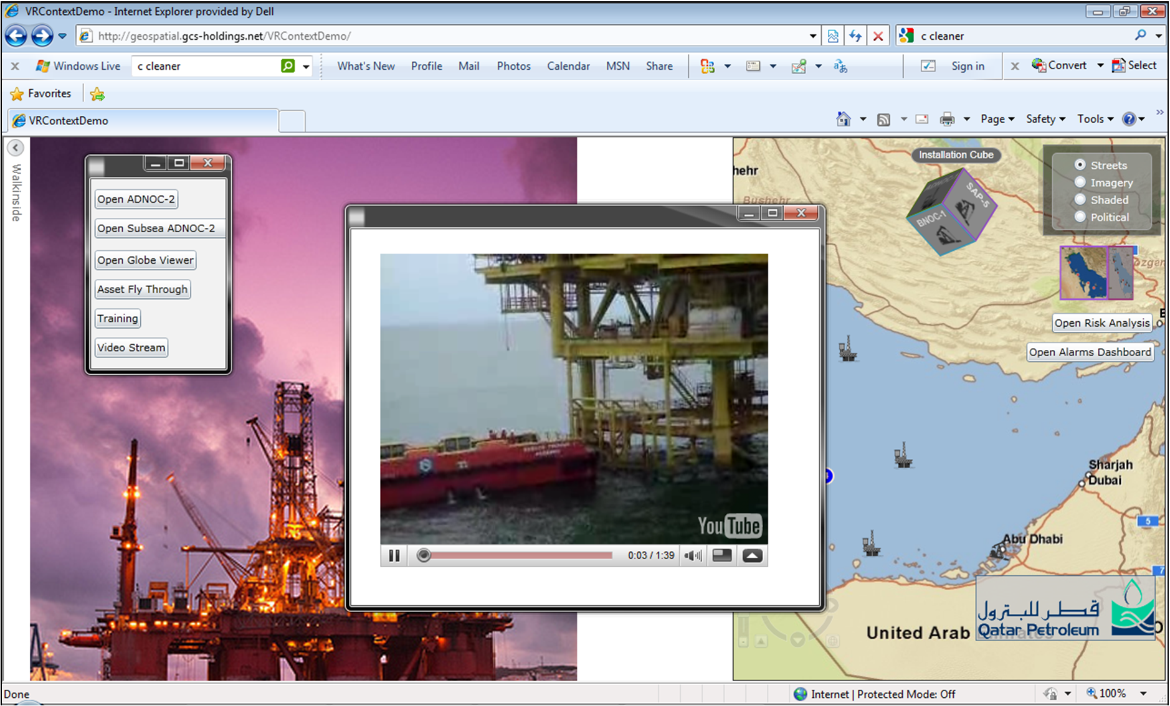Expand the Tools dropdown menu

(x=1095, y=119)
